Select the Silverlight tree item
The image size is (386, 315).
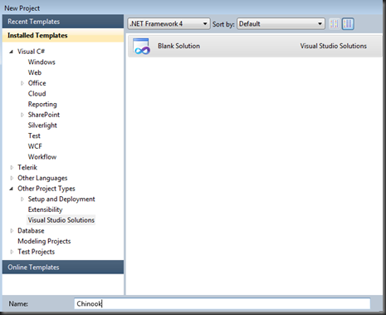tap(42, 126)
